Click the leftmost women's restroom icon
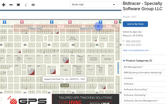 [x=22, y=22]
